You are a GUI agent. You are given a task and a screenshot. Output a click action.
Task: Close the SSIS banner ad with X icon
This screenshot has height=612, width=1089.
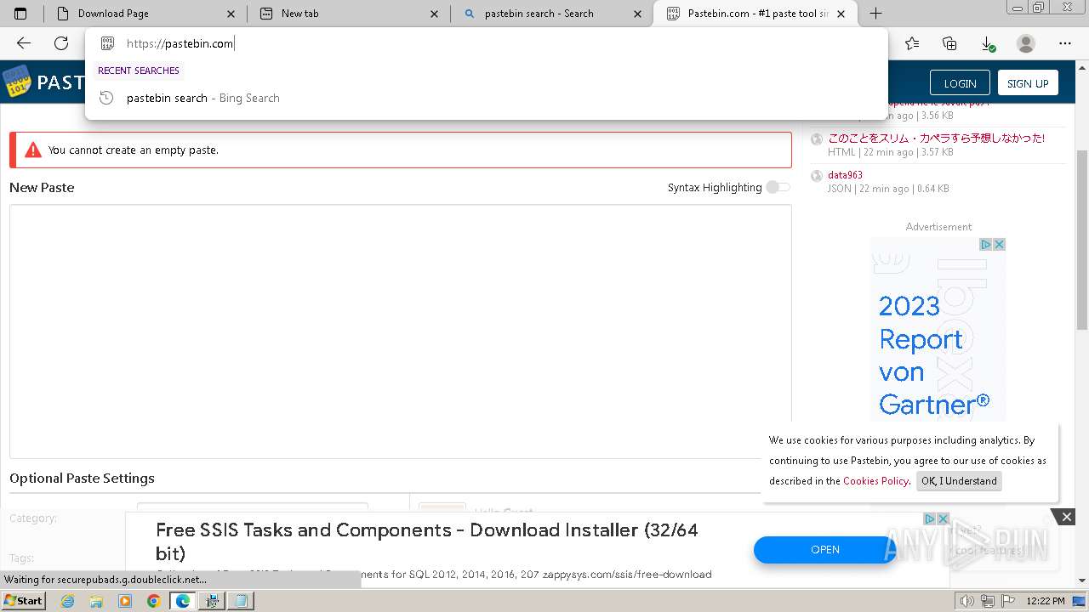pyautogui.click(x=943, y=518)
